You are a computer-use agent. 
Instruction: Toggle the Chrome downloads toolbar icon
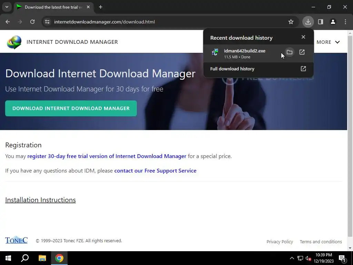coord(308,22)
